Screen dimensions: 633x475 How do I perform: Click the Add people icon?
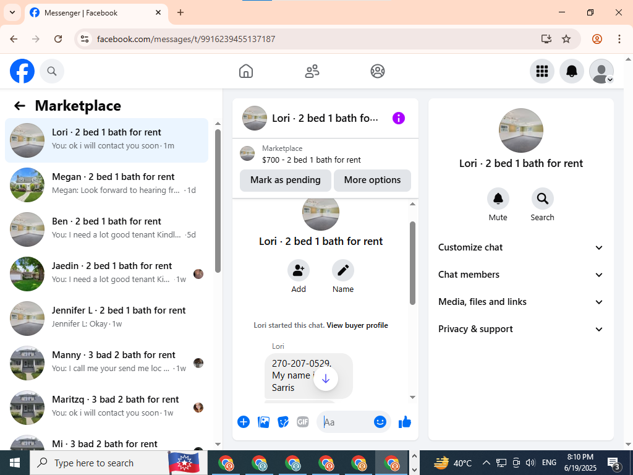pos(299,270)
